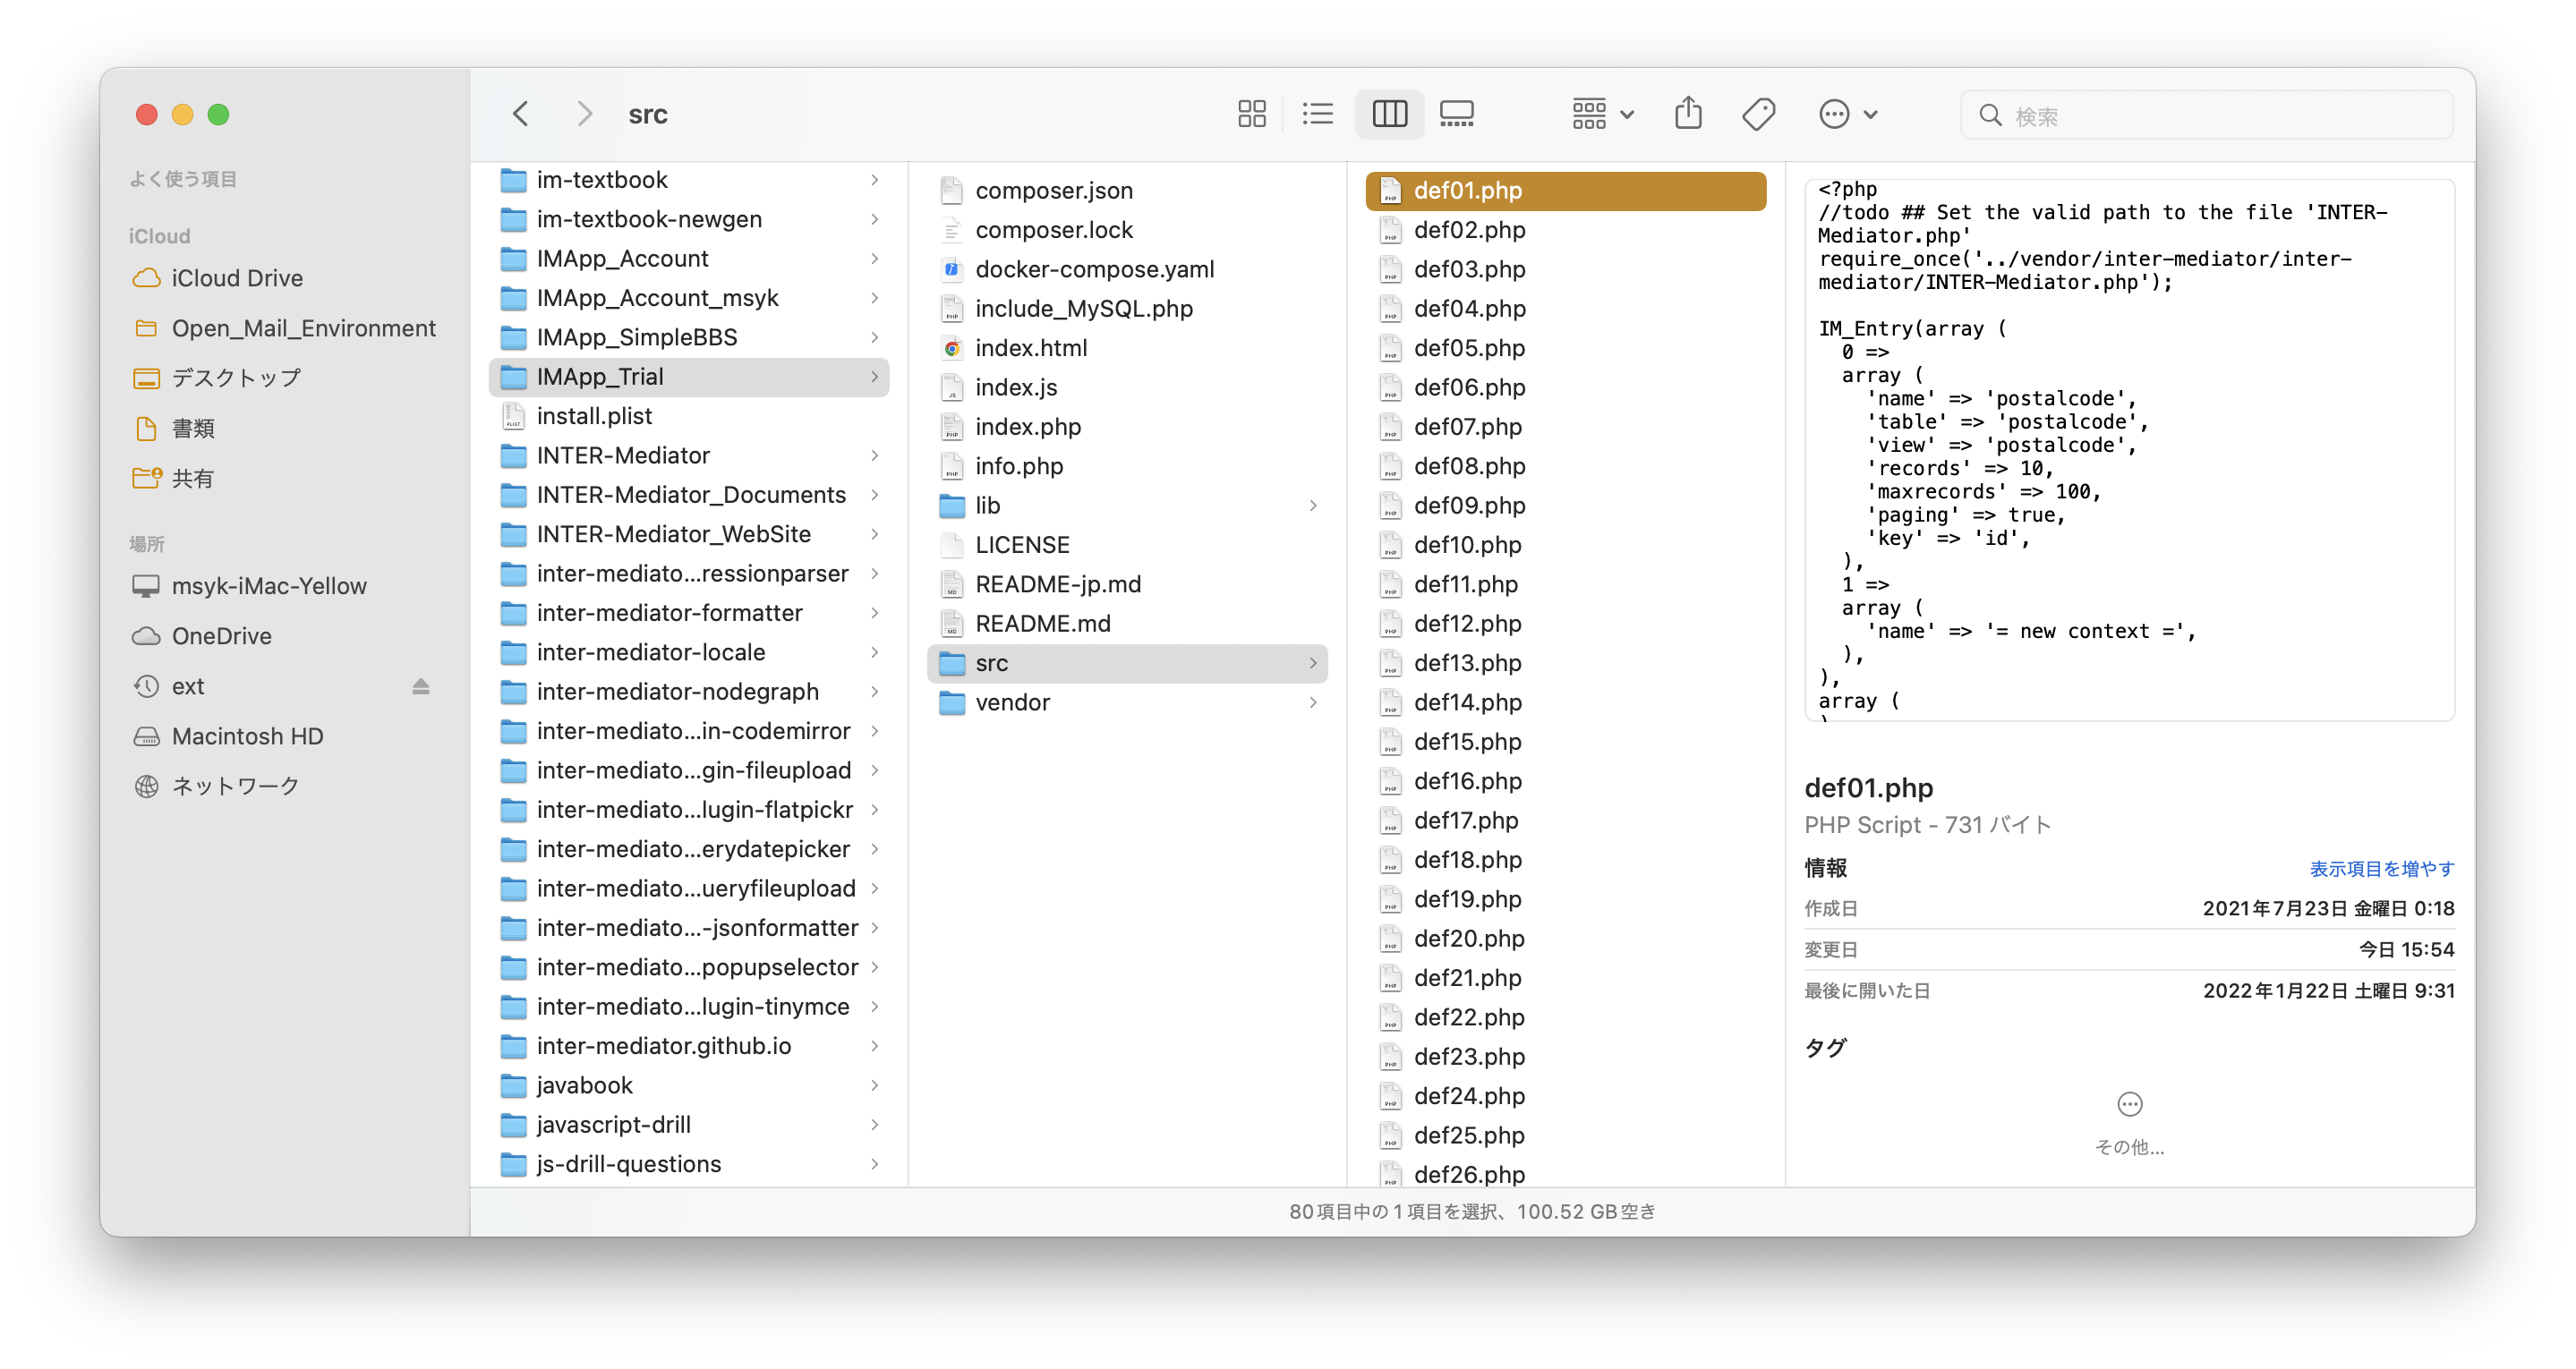Switch to gallery view
The width and height of the screenshot is (2576, 1369).
click(1456, 114)
